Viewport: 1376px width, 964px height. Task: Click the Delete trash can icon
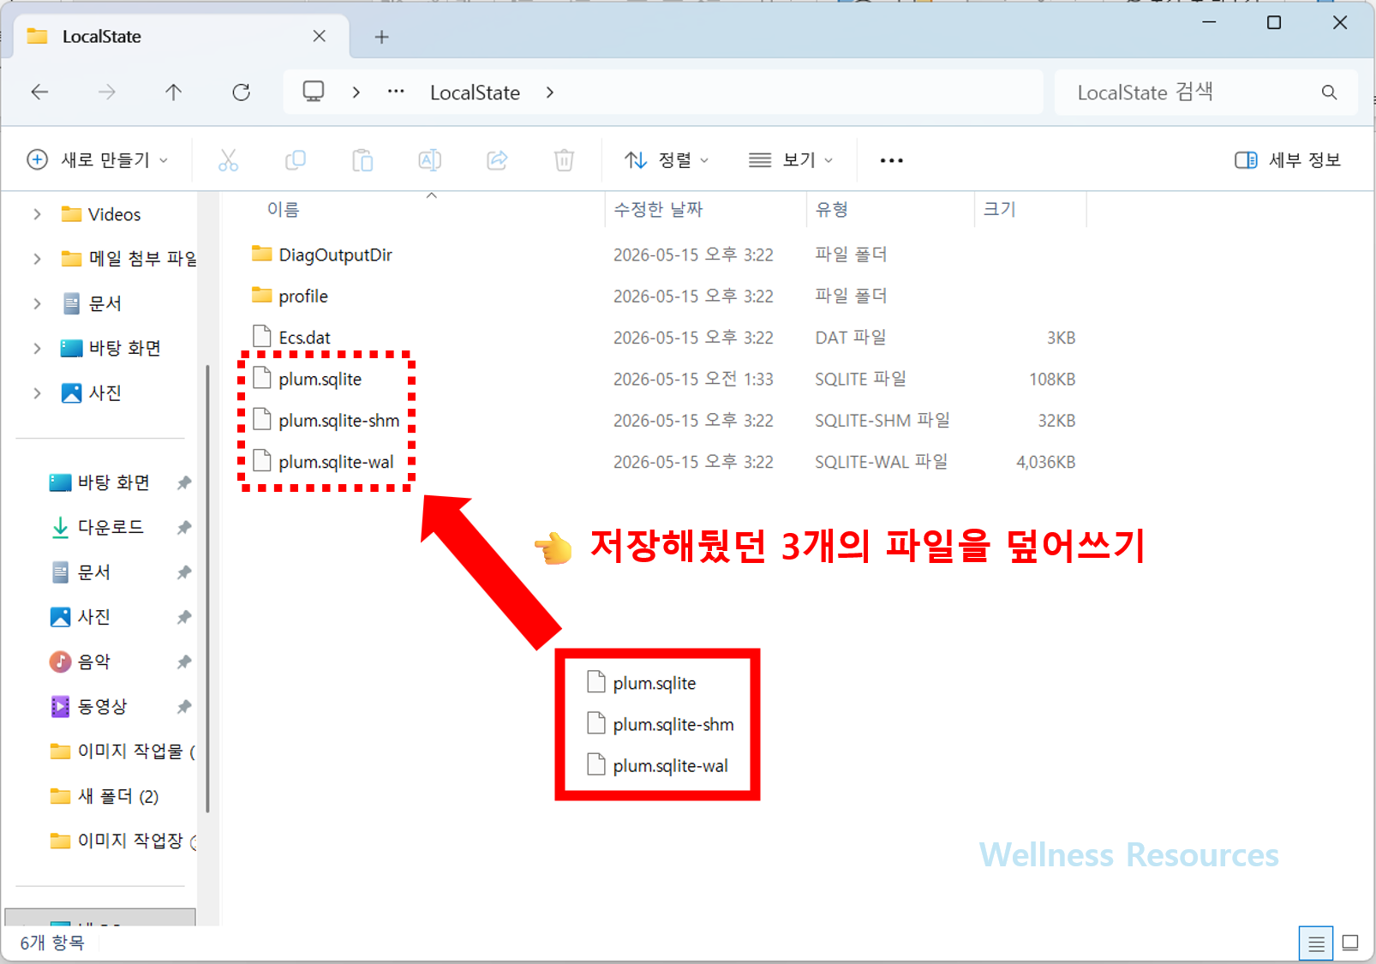[x=564, y=160]
